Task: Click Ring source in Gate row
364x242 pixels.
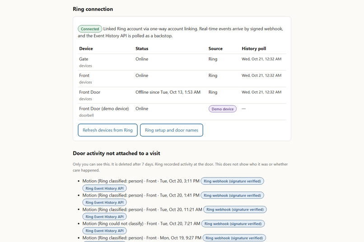Action: [213, 59]
